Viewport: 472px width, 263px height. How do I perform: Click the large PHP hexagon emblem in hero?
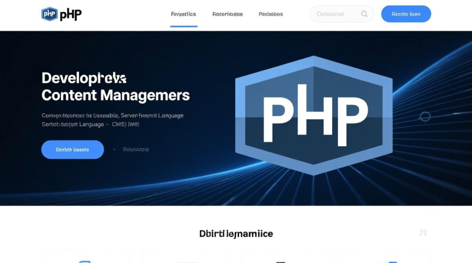click(314, 115)
